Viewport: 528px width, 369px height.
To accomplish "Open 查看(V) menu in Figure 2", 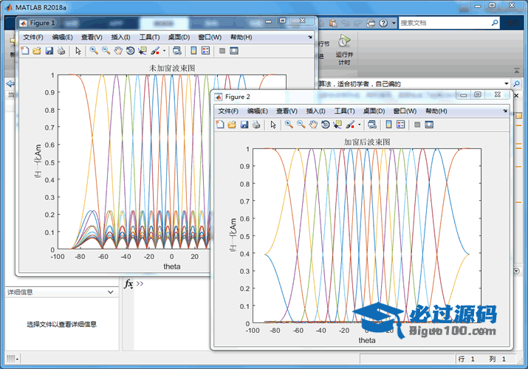I will pyautogui.click(x=287, y=111).
